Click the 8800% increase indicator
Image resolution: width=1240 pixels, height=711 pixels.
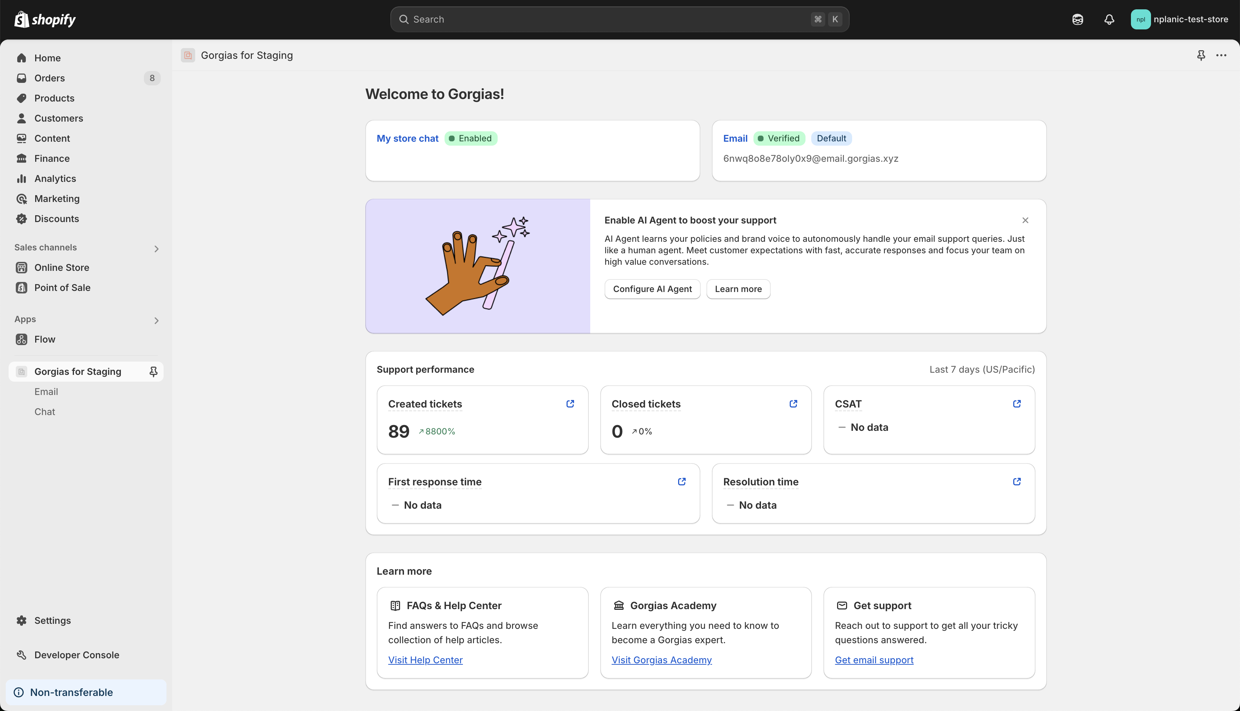click(437, 432)
